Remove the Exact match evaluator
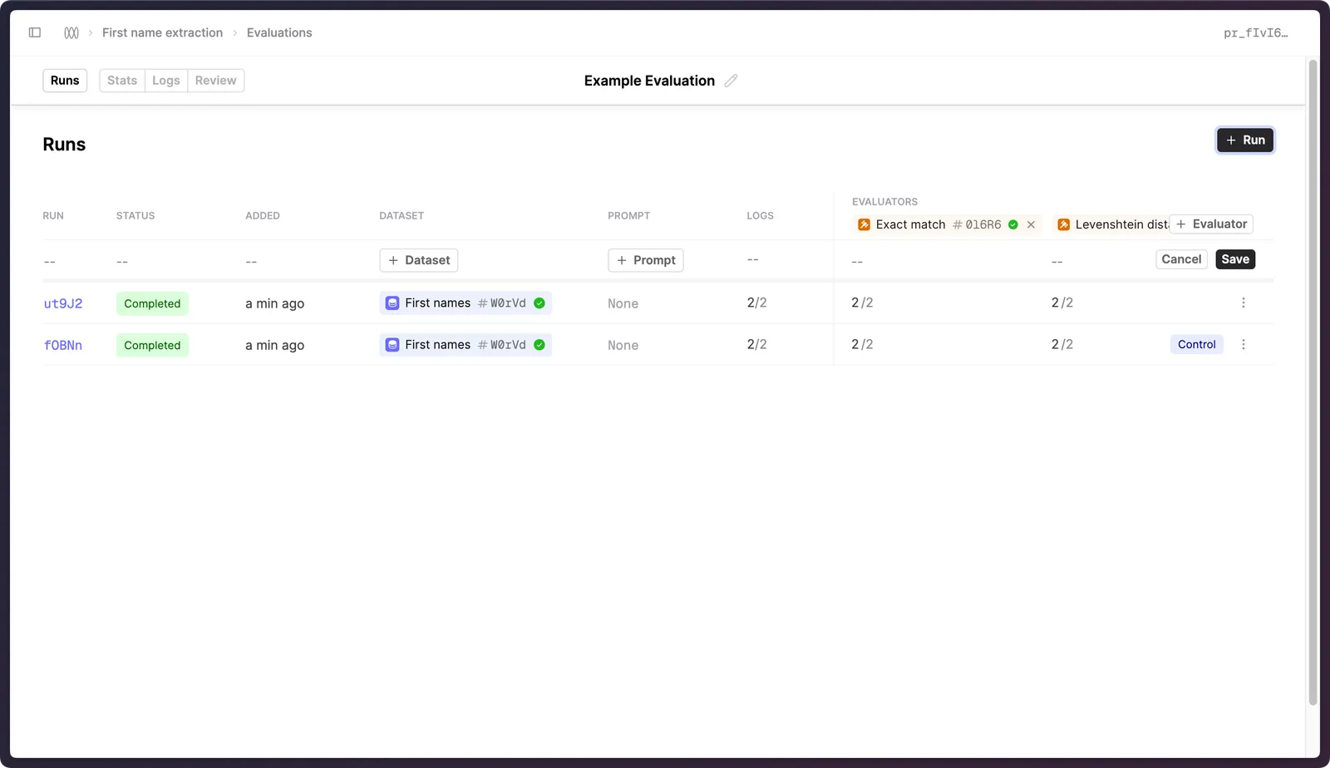The image size is (1330, 768). point(1031,224)
